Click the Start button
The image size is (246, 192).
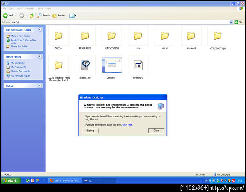[x=10, y=181]
